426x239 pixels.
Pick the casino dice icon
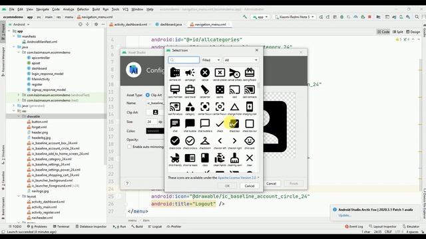coord(220,90)
